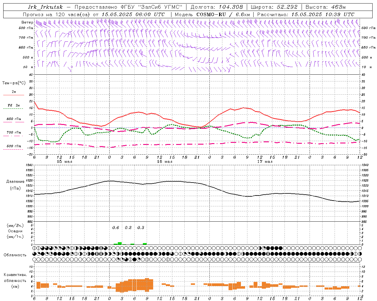Select the 16 мая date label

165,162
